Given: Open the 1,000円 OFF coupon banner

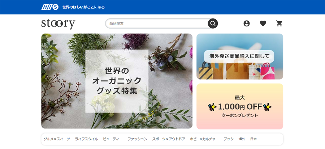Looking at the screenshot, I should click(240, 106).
